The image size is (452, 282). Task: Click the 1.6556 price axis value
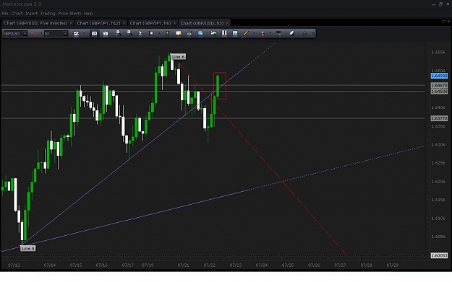pyautogui.click(x=438, y=53)
